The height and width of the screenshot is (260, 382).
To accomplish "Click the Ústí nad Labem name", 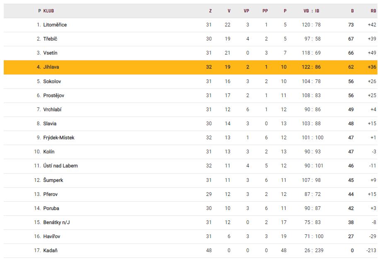I will pyautogui.click(x=60, y=166).
